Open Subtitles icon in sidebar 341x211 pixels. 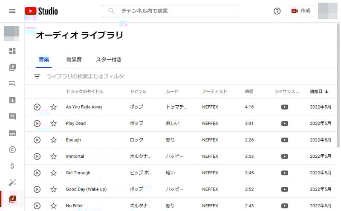[x=12, y=133]
